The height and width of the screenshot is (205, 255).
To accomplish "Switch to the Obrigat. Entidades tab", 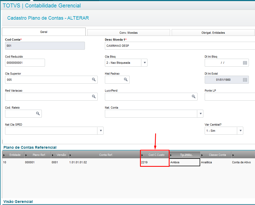I will (213, 33).
